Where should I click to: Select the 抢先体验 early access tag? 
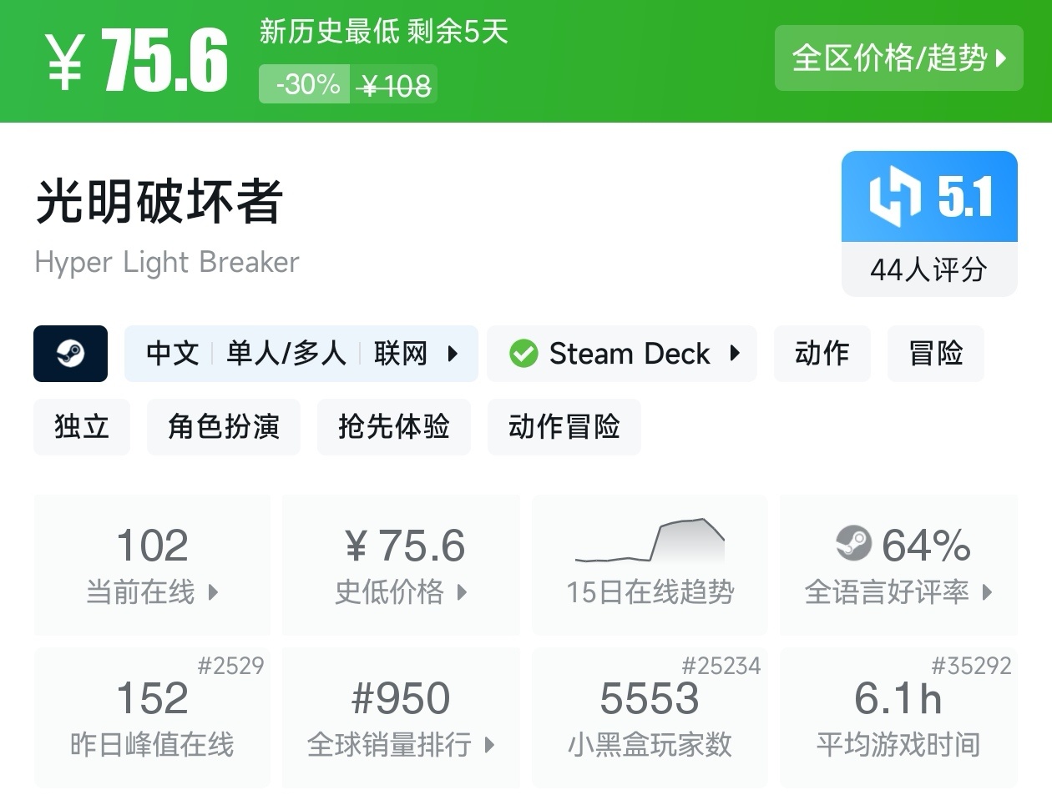tap(393, 426)
